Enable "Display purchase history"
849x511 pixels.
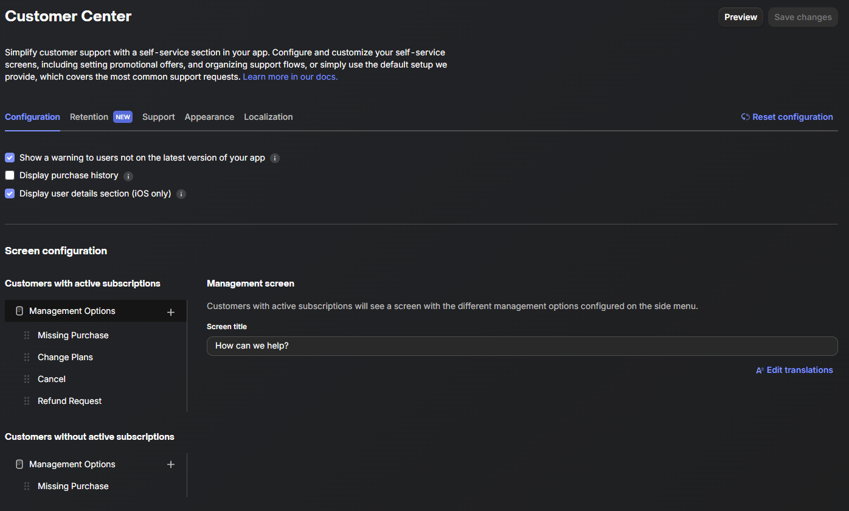(10, 175)
